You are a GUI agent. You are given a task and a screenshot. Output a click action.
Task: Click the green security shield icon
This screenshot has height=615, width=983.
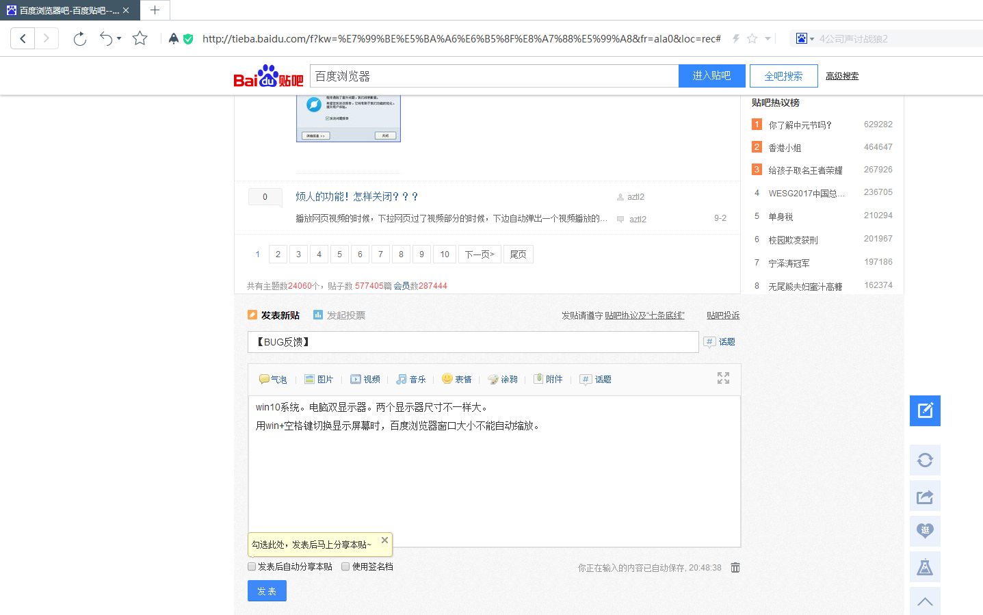point(188,39)
